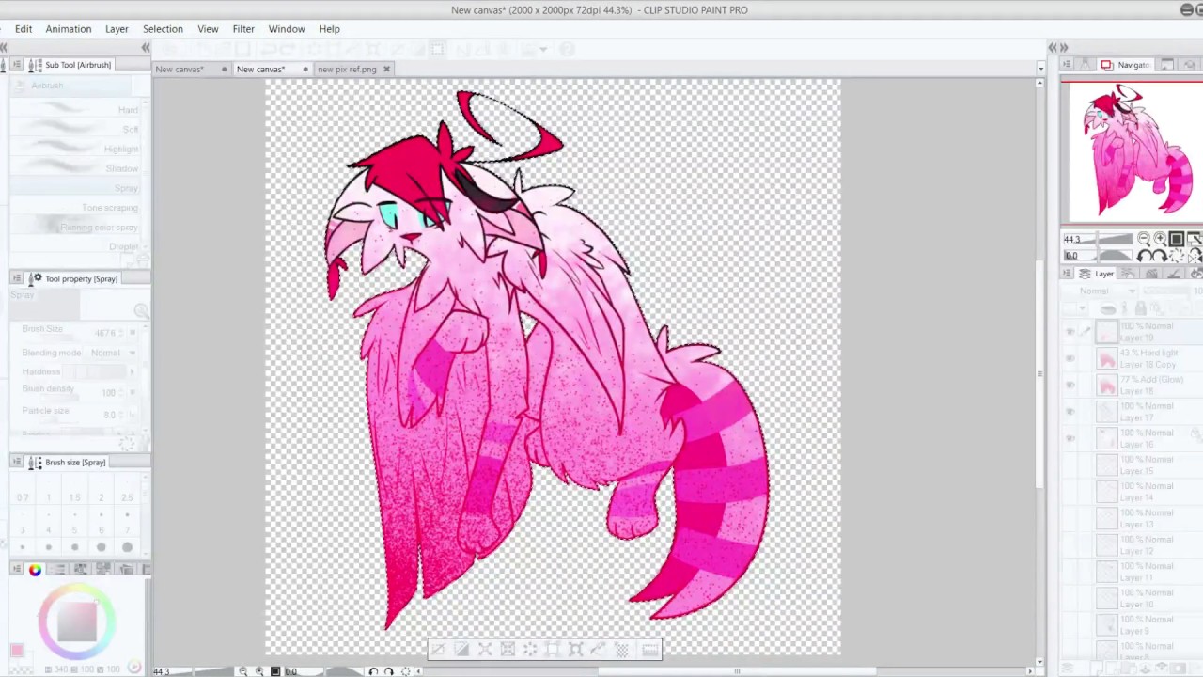Zoom out using Navigator magnifier icon
1203x677 pixels.
pyautogui.click(x=1144, y=239)
